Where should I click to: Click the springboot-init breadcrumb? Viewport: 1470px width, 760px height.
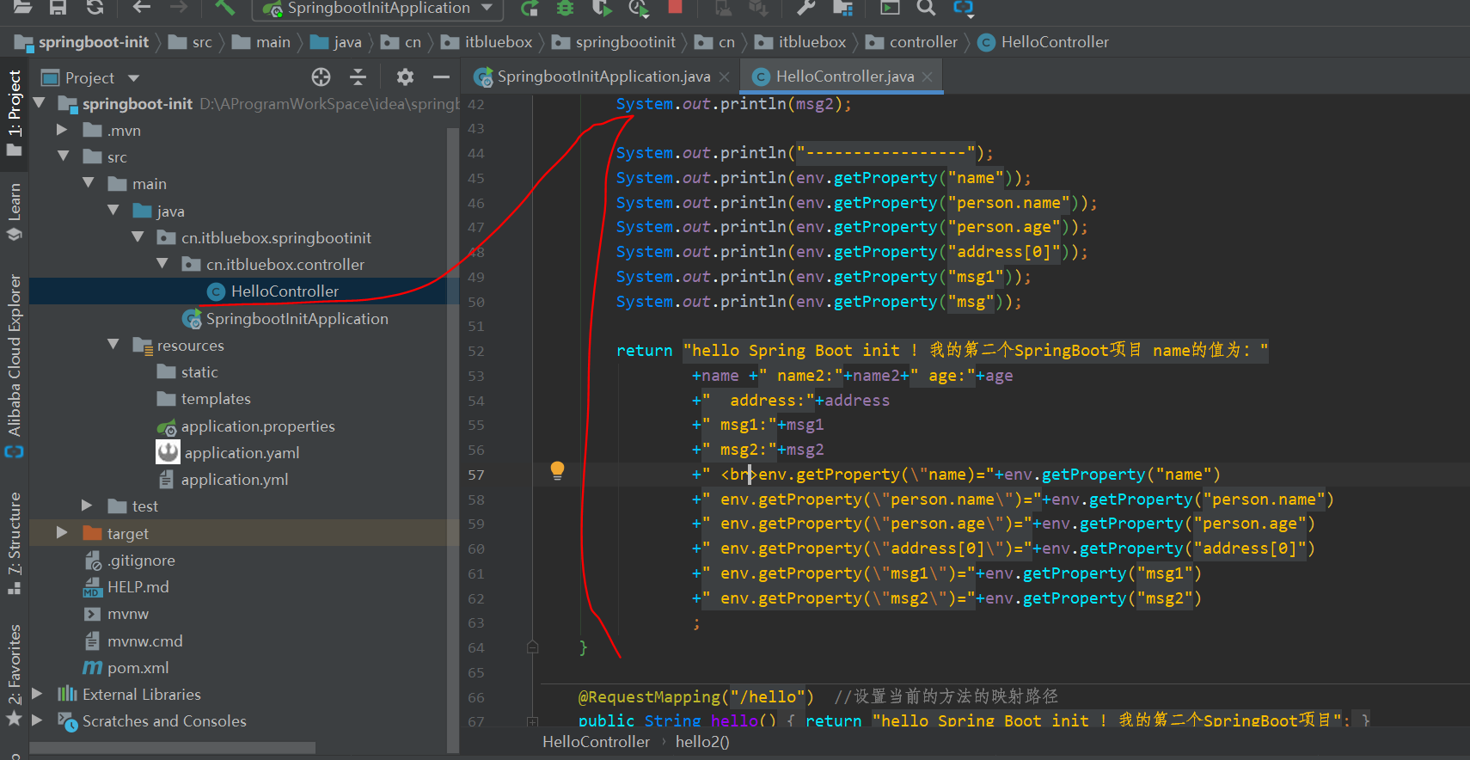click(x=82, y=42)
